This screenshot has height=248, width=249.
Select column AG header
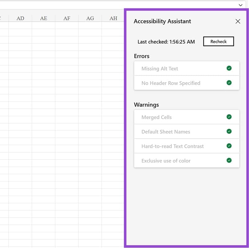(90, 18)
